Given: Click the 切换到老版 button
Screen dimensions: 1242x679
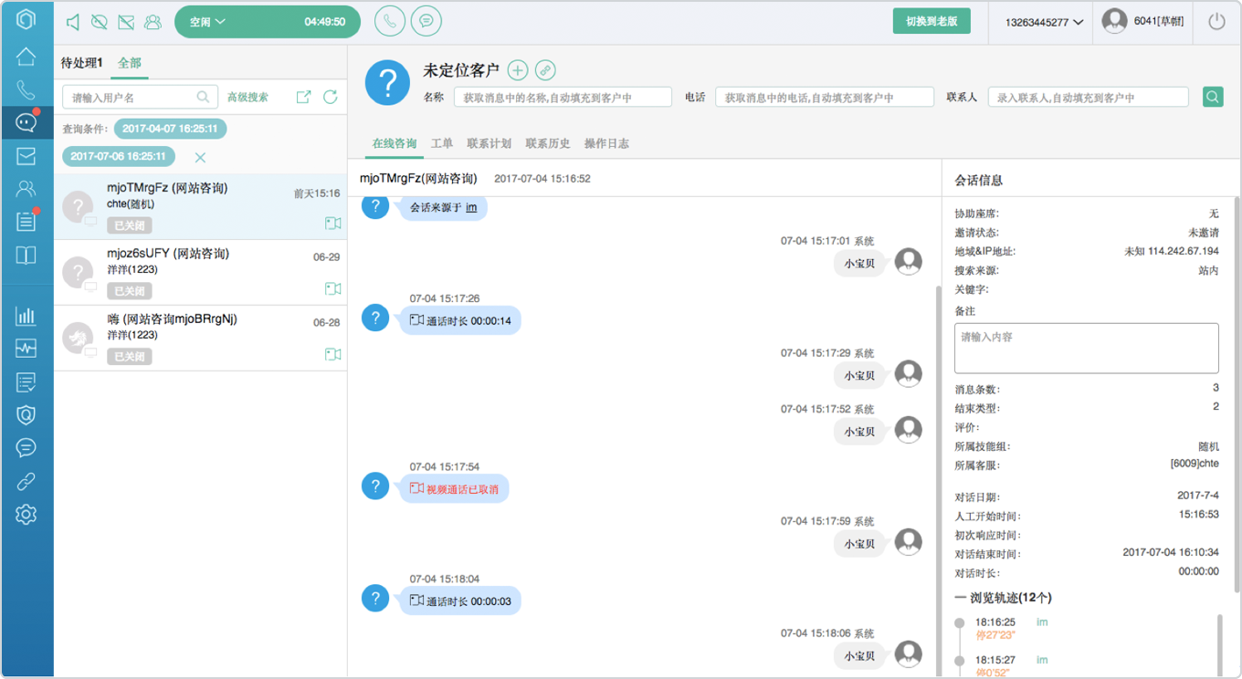Looking at the screenshot, I should pos(931,21).
